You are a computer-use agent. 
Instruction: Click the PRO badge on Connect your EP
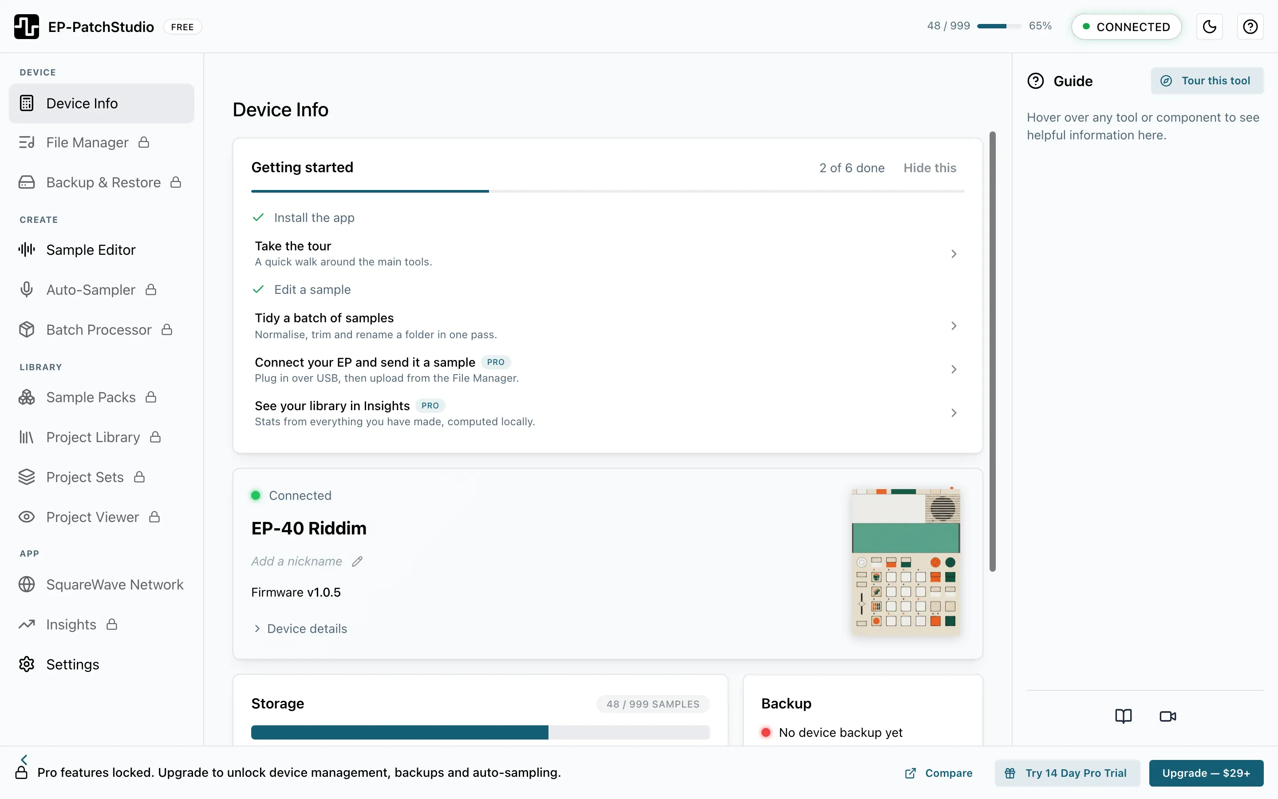click(495, 362)
